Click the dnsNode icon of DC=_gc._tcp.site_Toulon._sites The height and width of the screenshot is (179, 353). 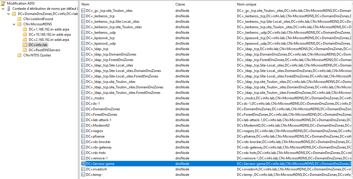(x=83, y=11)
